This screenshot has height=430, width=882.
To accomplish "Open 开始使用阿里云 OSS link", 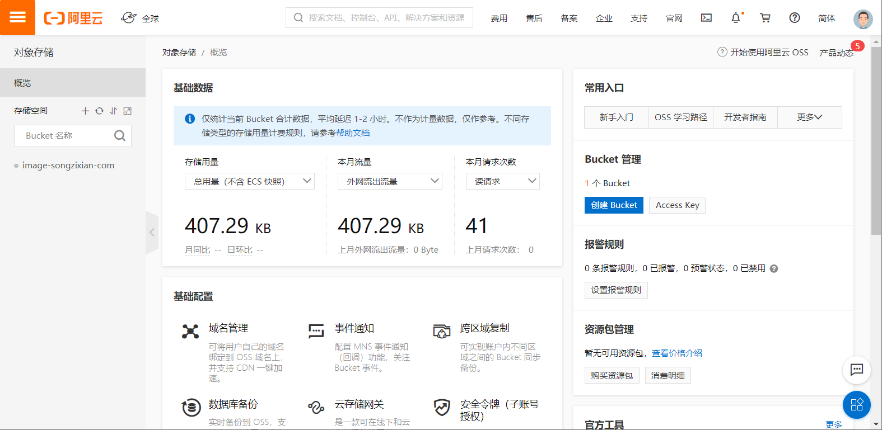I will point(763,52).
